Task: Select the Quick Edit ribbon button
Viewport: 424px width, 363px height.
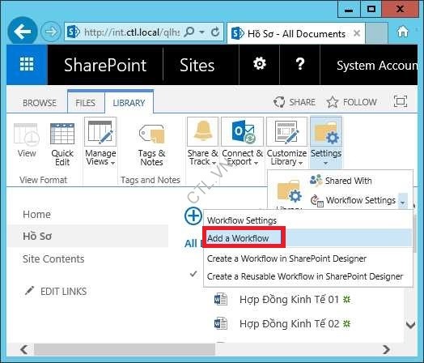Action: [62, 144]
